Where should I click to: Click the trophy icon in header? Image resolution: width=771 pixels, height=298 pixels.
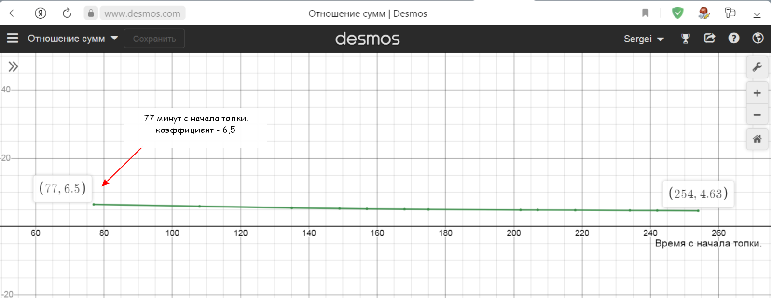click(x=685, y=39)
